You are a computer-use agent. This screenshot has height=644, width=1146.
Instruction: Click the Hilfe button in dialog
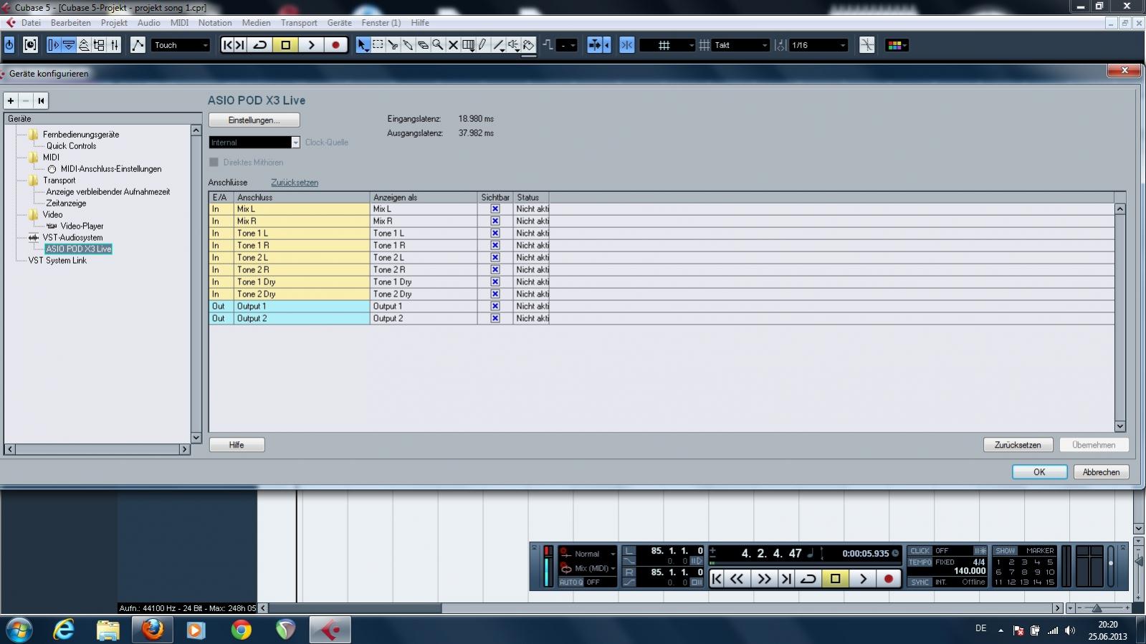coord(237,445)
